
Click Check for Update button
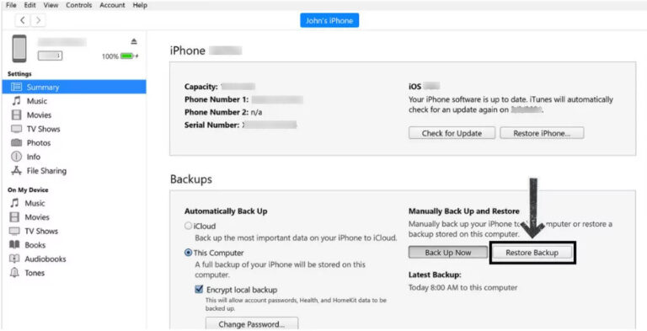[x=452, y=133]
